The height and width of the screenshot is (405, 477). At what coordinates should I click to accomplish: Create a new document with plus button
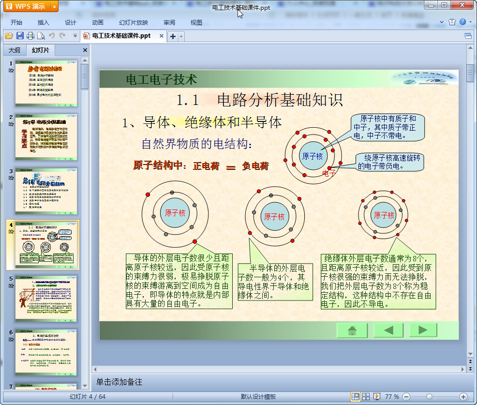click(173, 36)
